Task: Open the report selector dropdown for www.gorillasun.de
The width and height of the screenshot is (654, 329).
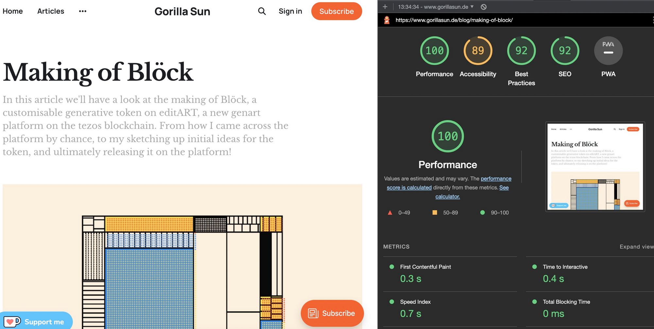Action: point(436,7)
